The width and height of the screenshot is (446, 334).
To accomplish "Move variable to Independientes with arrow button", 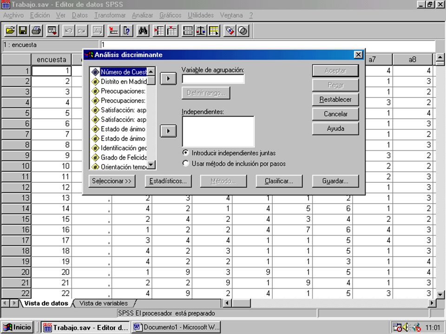I will coord(168,131).
